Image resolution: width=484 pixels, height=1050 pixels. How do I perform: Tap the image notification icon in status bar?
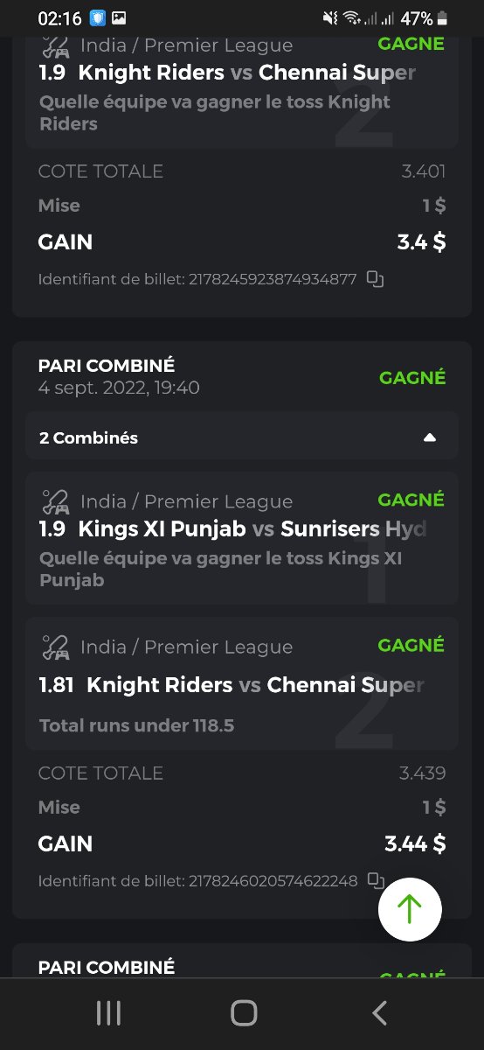(x=119, y=18)
